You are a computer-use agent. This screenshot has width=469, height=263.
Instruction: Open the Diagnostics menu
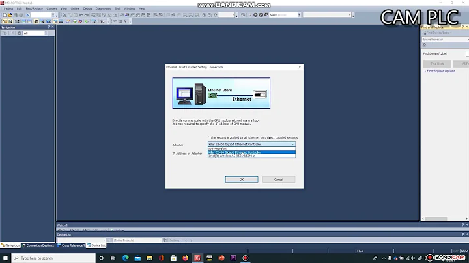103,8
